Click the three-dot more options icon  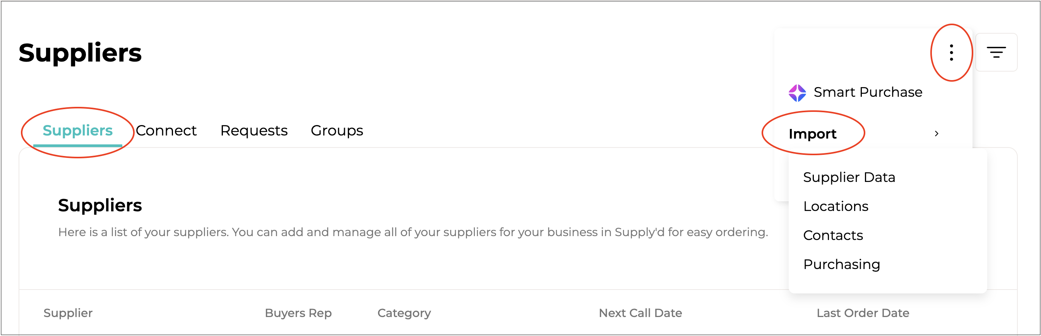click(x=951, y=53)
